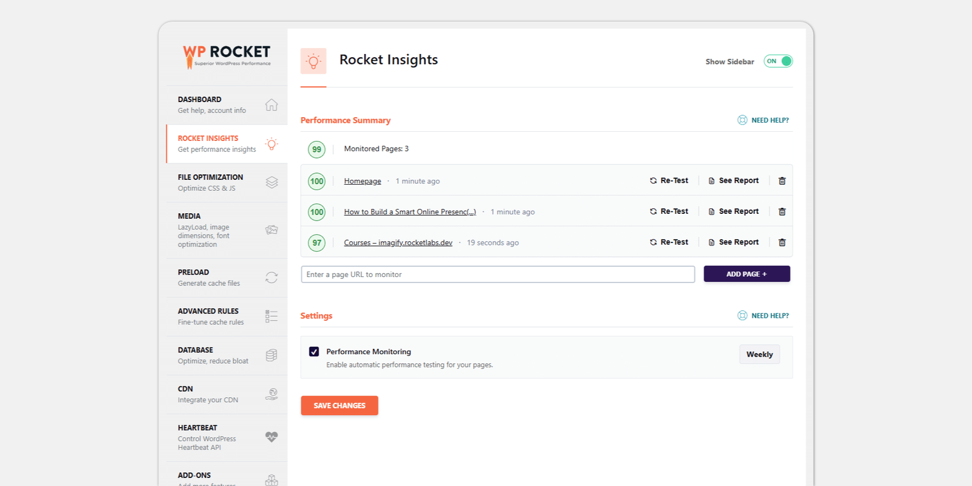Screen dimensions: 972x486
Task: See Report for Homepage
Action: (x=733, y=180)
